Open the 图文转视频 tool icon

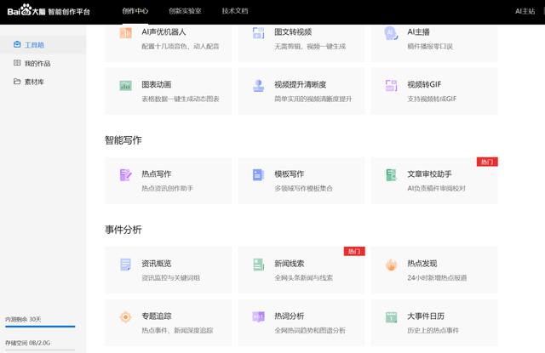258,32
